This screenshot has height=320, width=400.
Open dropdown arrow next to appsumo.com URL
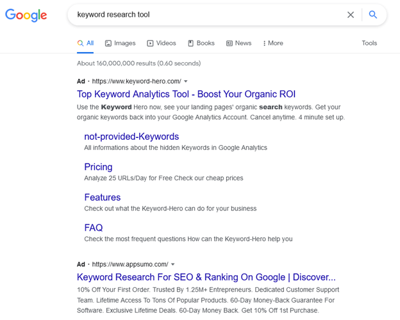coord(172,264)
